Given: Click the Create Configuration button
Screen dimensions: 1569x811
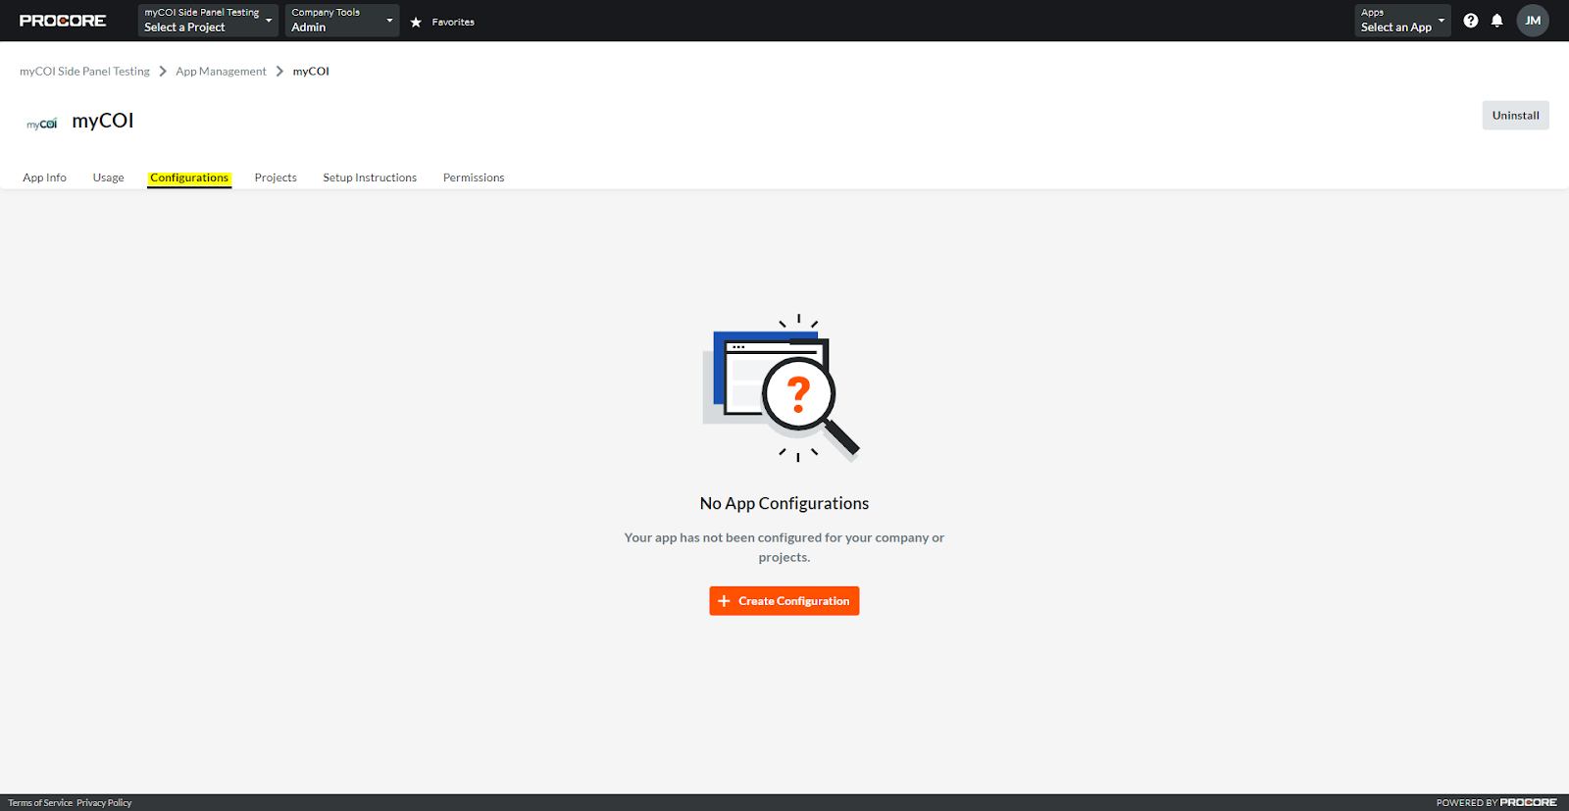Looking at the screenshot, I should tap(784, 601).
